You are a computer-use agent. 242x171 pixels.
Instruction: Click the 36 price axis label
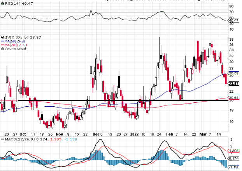click(x=231, y=45)
